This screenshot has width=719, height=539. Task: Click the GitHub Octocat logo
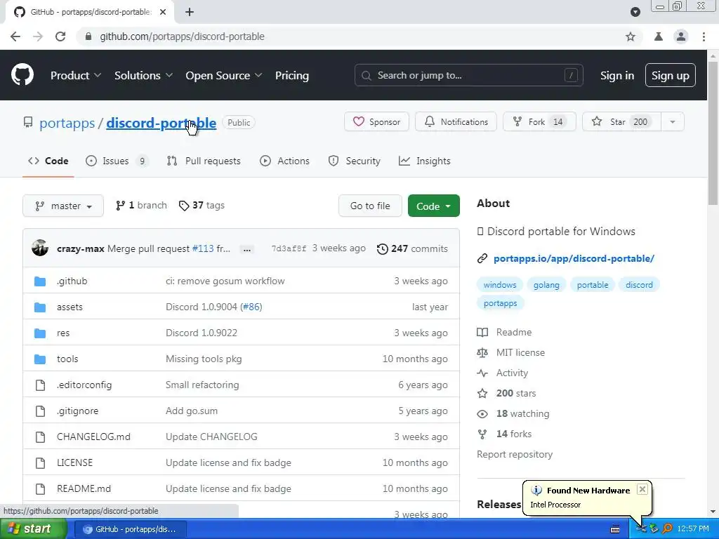(22, 75)
